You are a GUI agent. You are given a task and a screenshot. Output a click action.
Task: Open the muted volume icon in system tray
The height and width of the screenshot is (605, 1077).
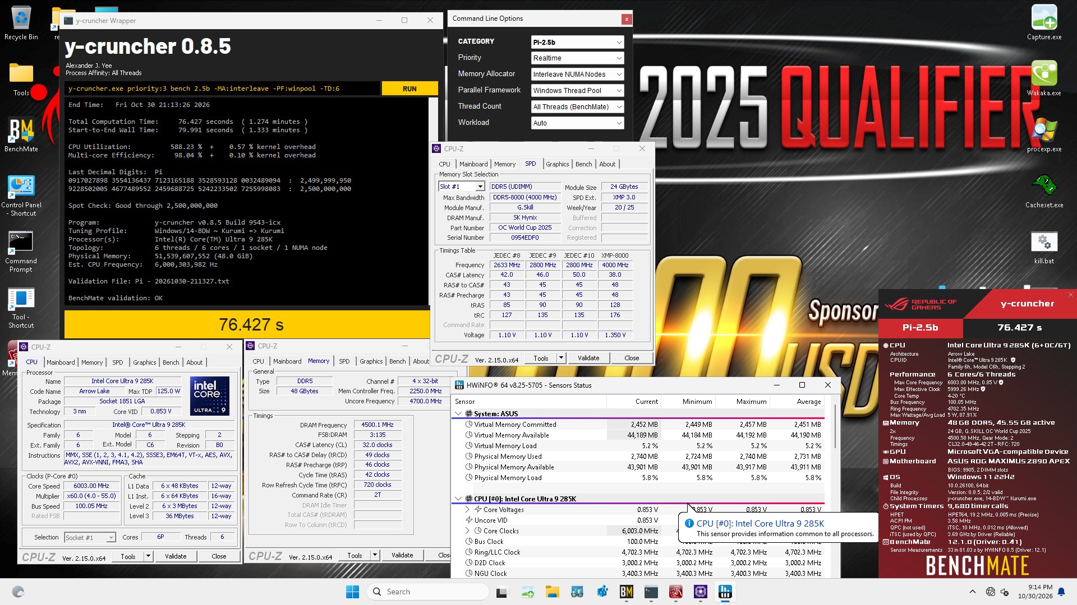click(x=1005, y=592)
